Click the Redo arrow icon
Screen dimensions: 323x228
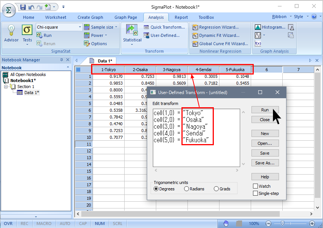pos(40,8)
